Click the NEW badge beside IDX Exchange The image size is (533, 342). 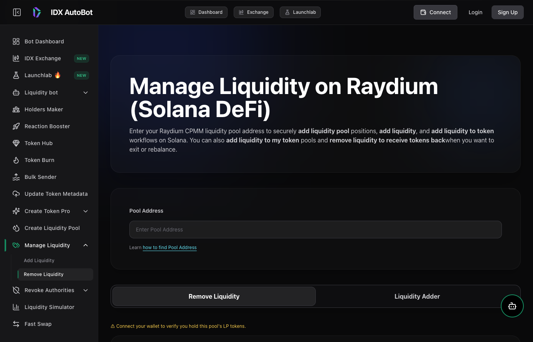click(x=81, y=58)
